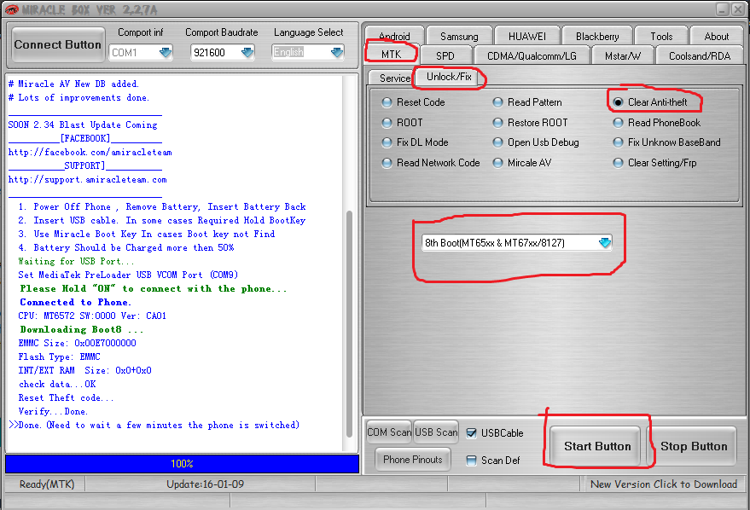This screenshot has height=510, width=750.
Task: Click the Stop Button
Action: tap(694, 446)
